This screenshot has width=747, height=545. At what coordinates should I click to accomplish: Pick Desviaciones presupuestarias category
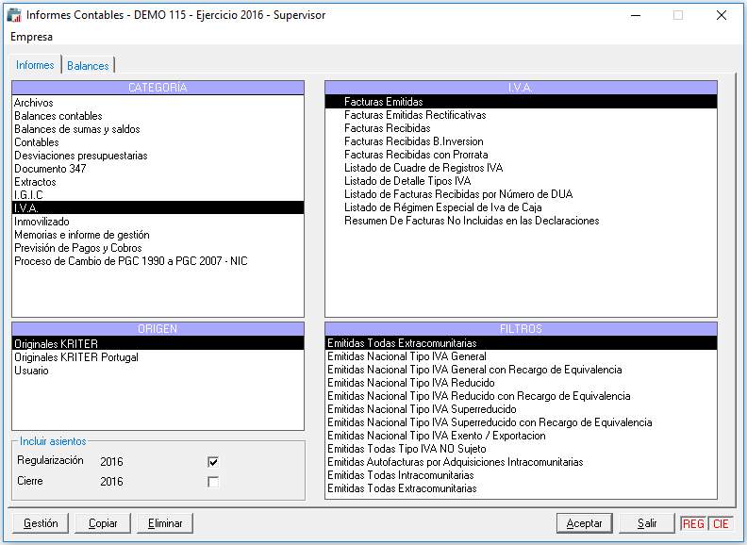tap(158, 156)
